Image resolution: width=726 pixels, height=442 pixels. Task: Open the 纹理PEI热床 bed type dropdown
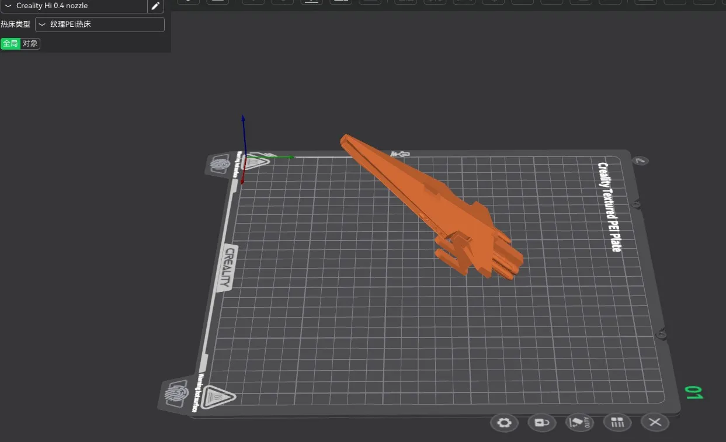[100, 25]
